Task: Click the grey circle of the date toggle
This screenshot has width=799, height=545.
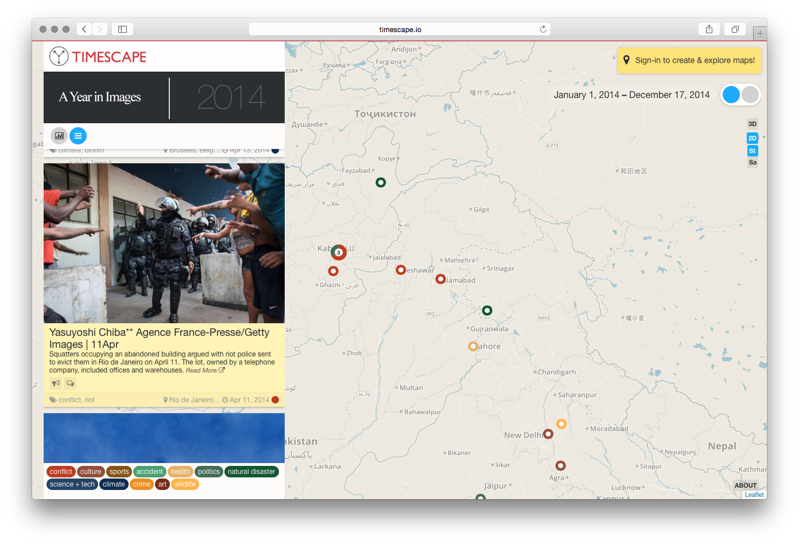Action: (x=750, y=95)
